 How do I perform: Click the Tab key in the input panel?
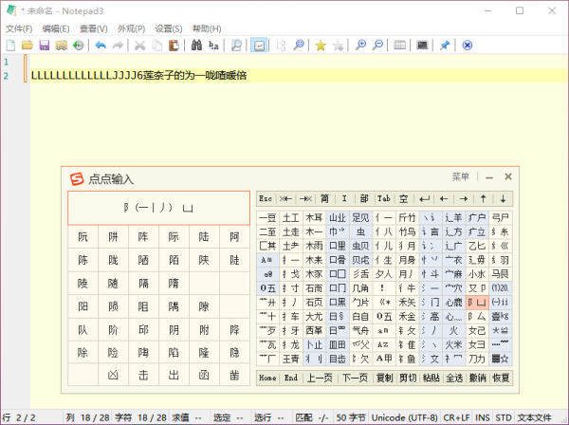pos(383,199)
